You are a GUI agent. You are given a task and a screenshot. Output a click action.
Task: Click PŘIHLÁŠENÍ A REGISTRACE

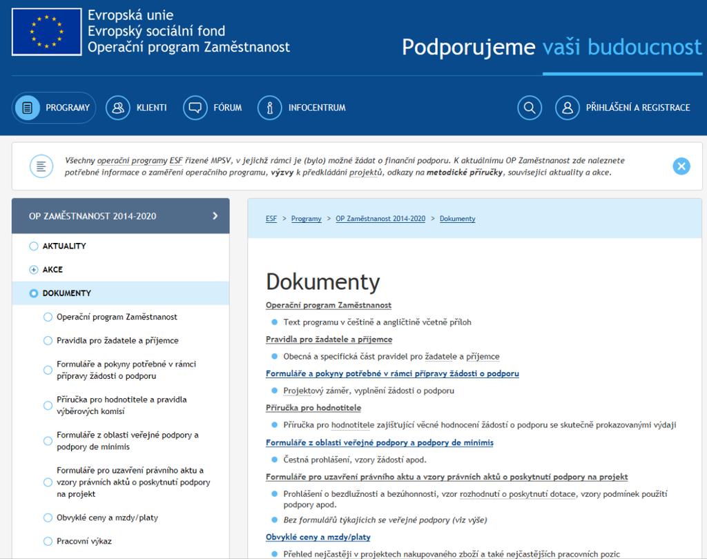[x=638, y=108]
